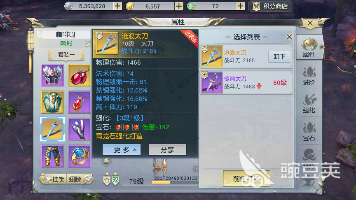Select the gold leg armor slot
This screenshot has width=356, height=200.
52,156
